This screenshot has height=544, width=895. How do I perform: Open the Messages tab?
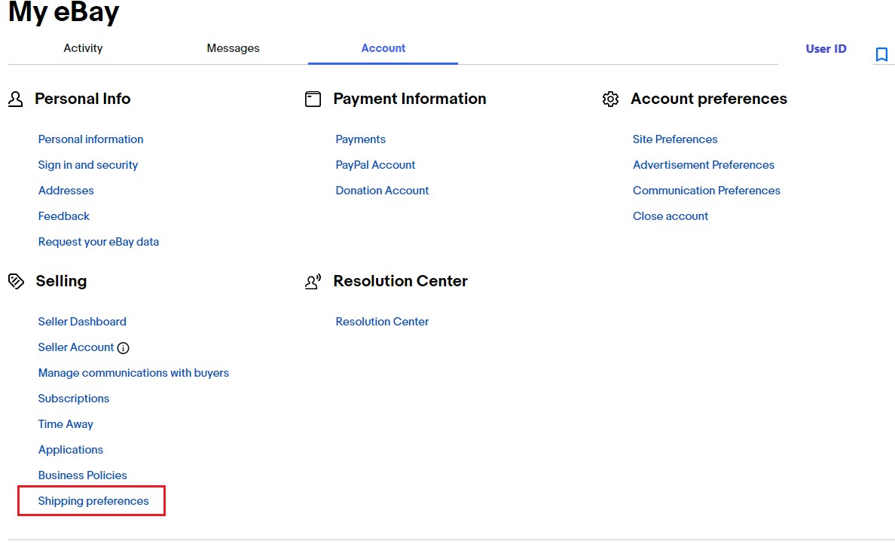click(x=233, y=48)
